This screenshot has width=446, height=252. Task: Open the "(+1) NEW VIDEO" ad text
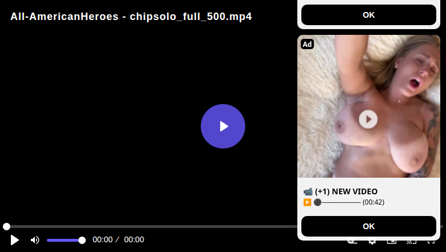(x=346, y=191)
